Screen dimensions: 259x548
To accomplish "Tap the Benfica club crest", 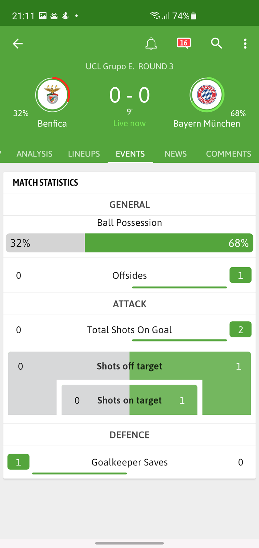I will [53, 95].
